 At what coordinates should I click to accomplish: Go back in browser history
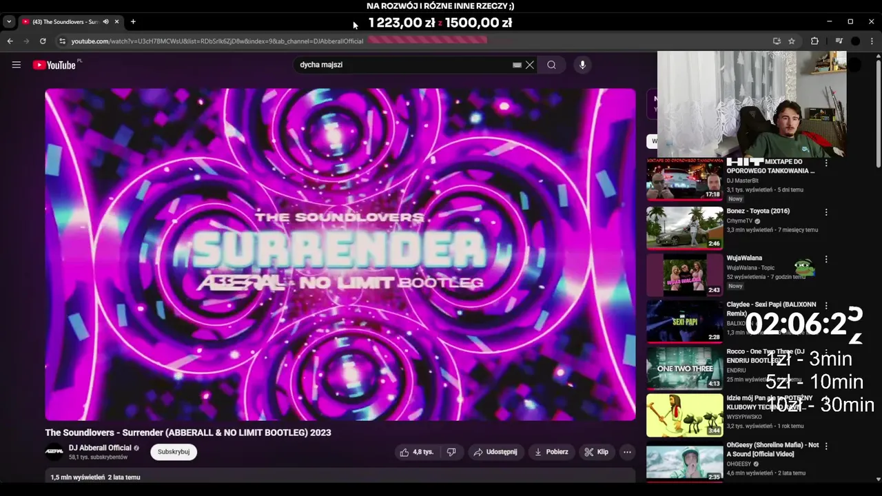point(10,41)
